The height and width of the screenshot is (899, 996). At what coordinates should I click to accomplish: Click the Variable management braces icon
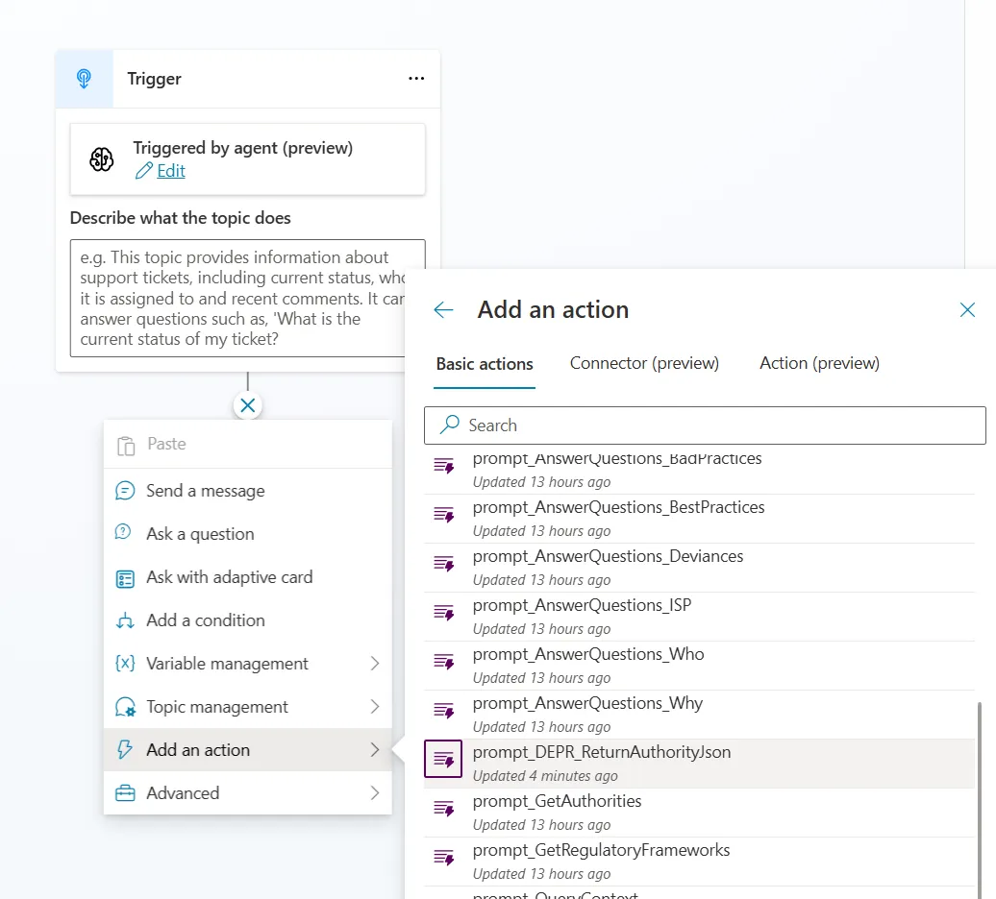[x=125, y=663]
